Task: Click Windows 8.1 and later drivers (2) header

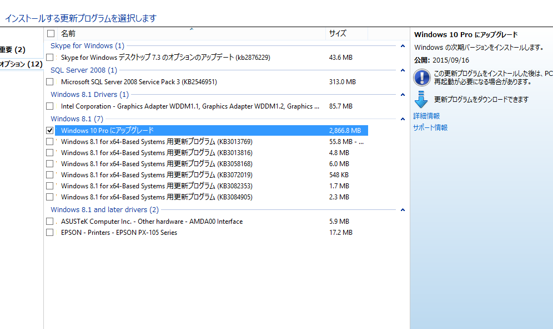Action: pyautogui.click(x=105, y=209)
